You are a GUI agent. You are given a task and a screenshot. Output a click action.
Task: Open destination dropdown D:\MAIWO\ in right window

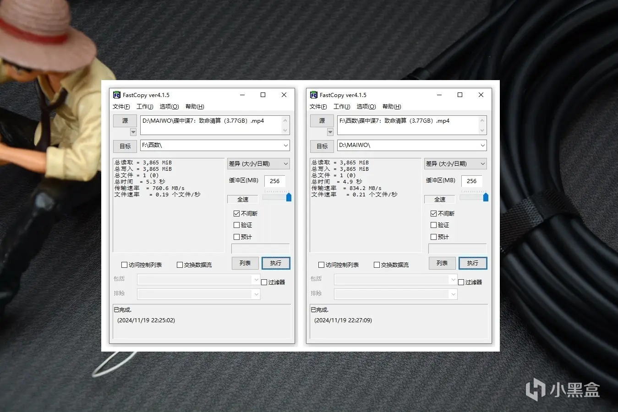[483, 146]
